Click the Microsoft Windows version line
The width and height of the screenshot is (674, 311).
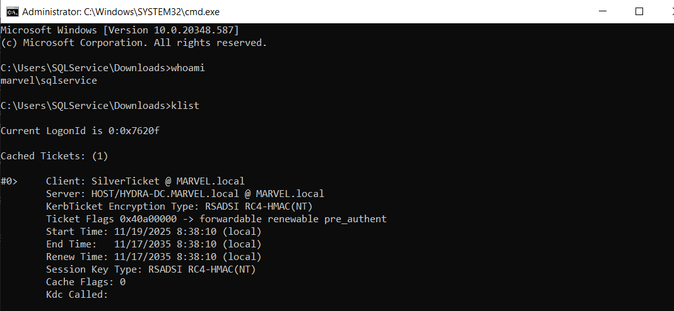(119, 30)
